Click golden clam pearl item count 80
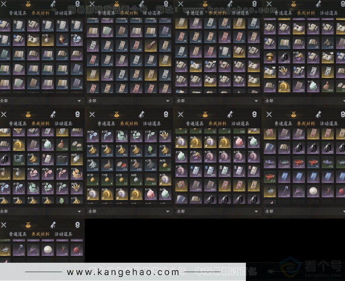345x281 pixels. coord(269,57)
